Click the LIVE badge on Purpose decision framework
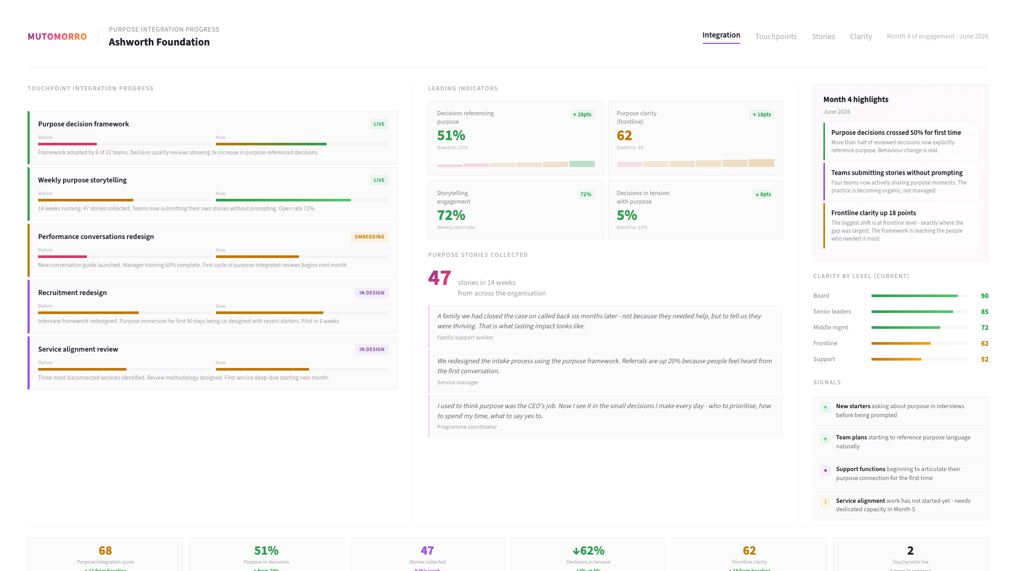Image resolution: width=1016 pixels, height=571 pixels. 379,124
